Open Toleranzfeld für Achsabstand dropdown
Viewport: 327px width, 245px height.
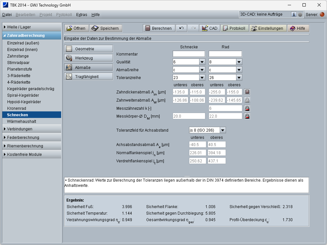coord(222,130)
